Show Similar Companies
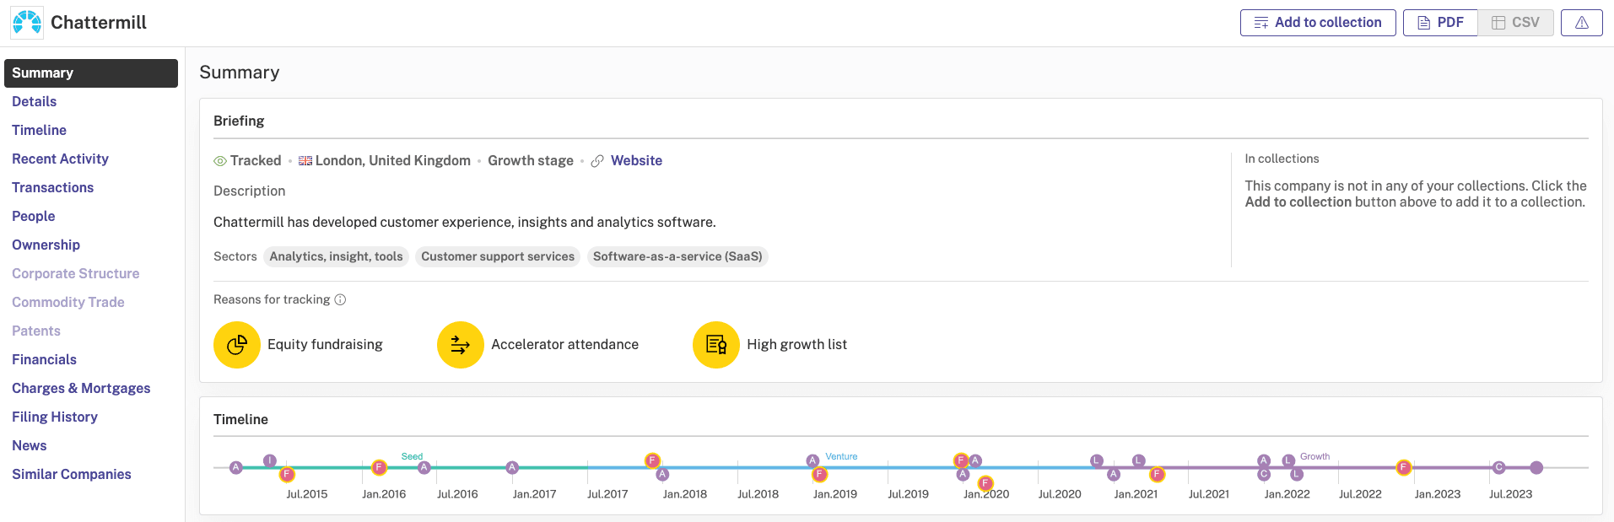 click(x=71, y=475)
